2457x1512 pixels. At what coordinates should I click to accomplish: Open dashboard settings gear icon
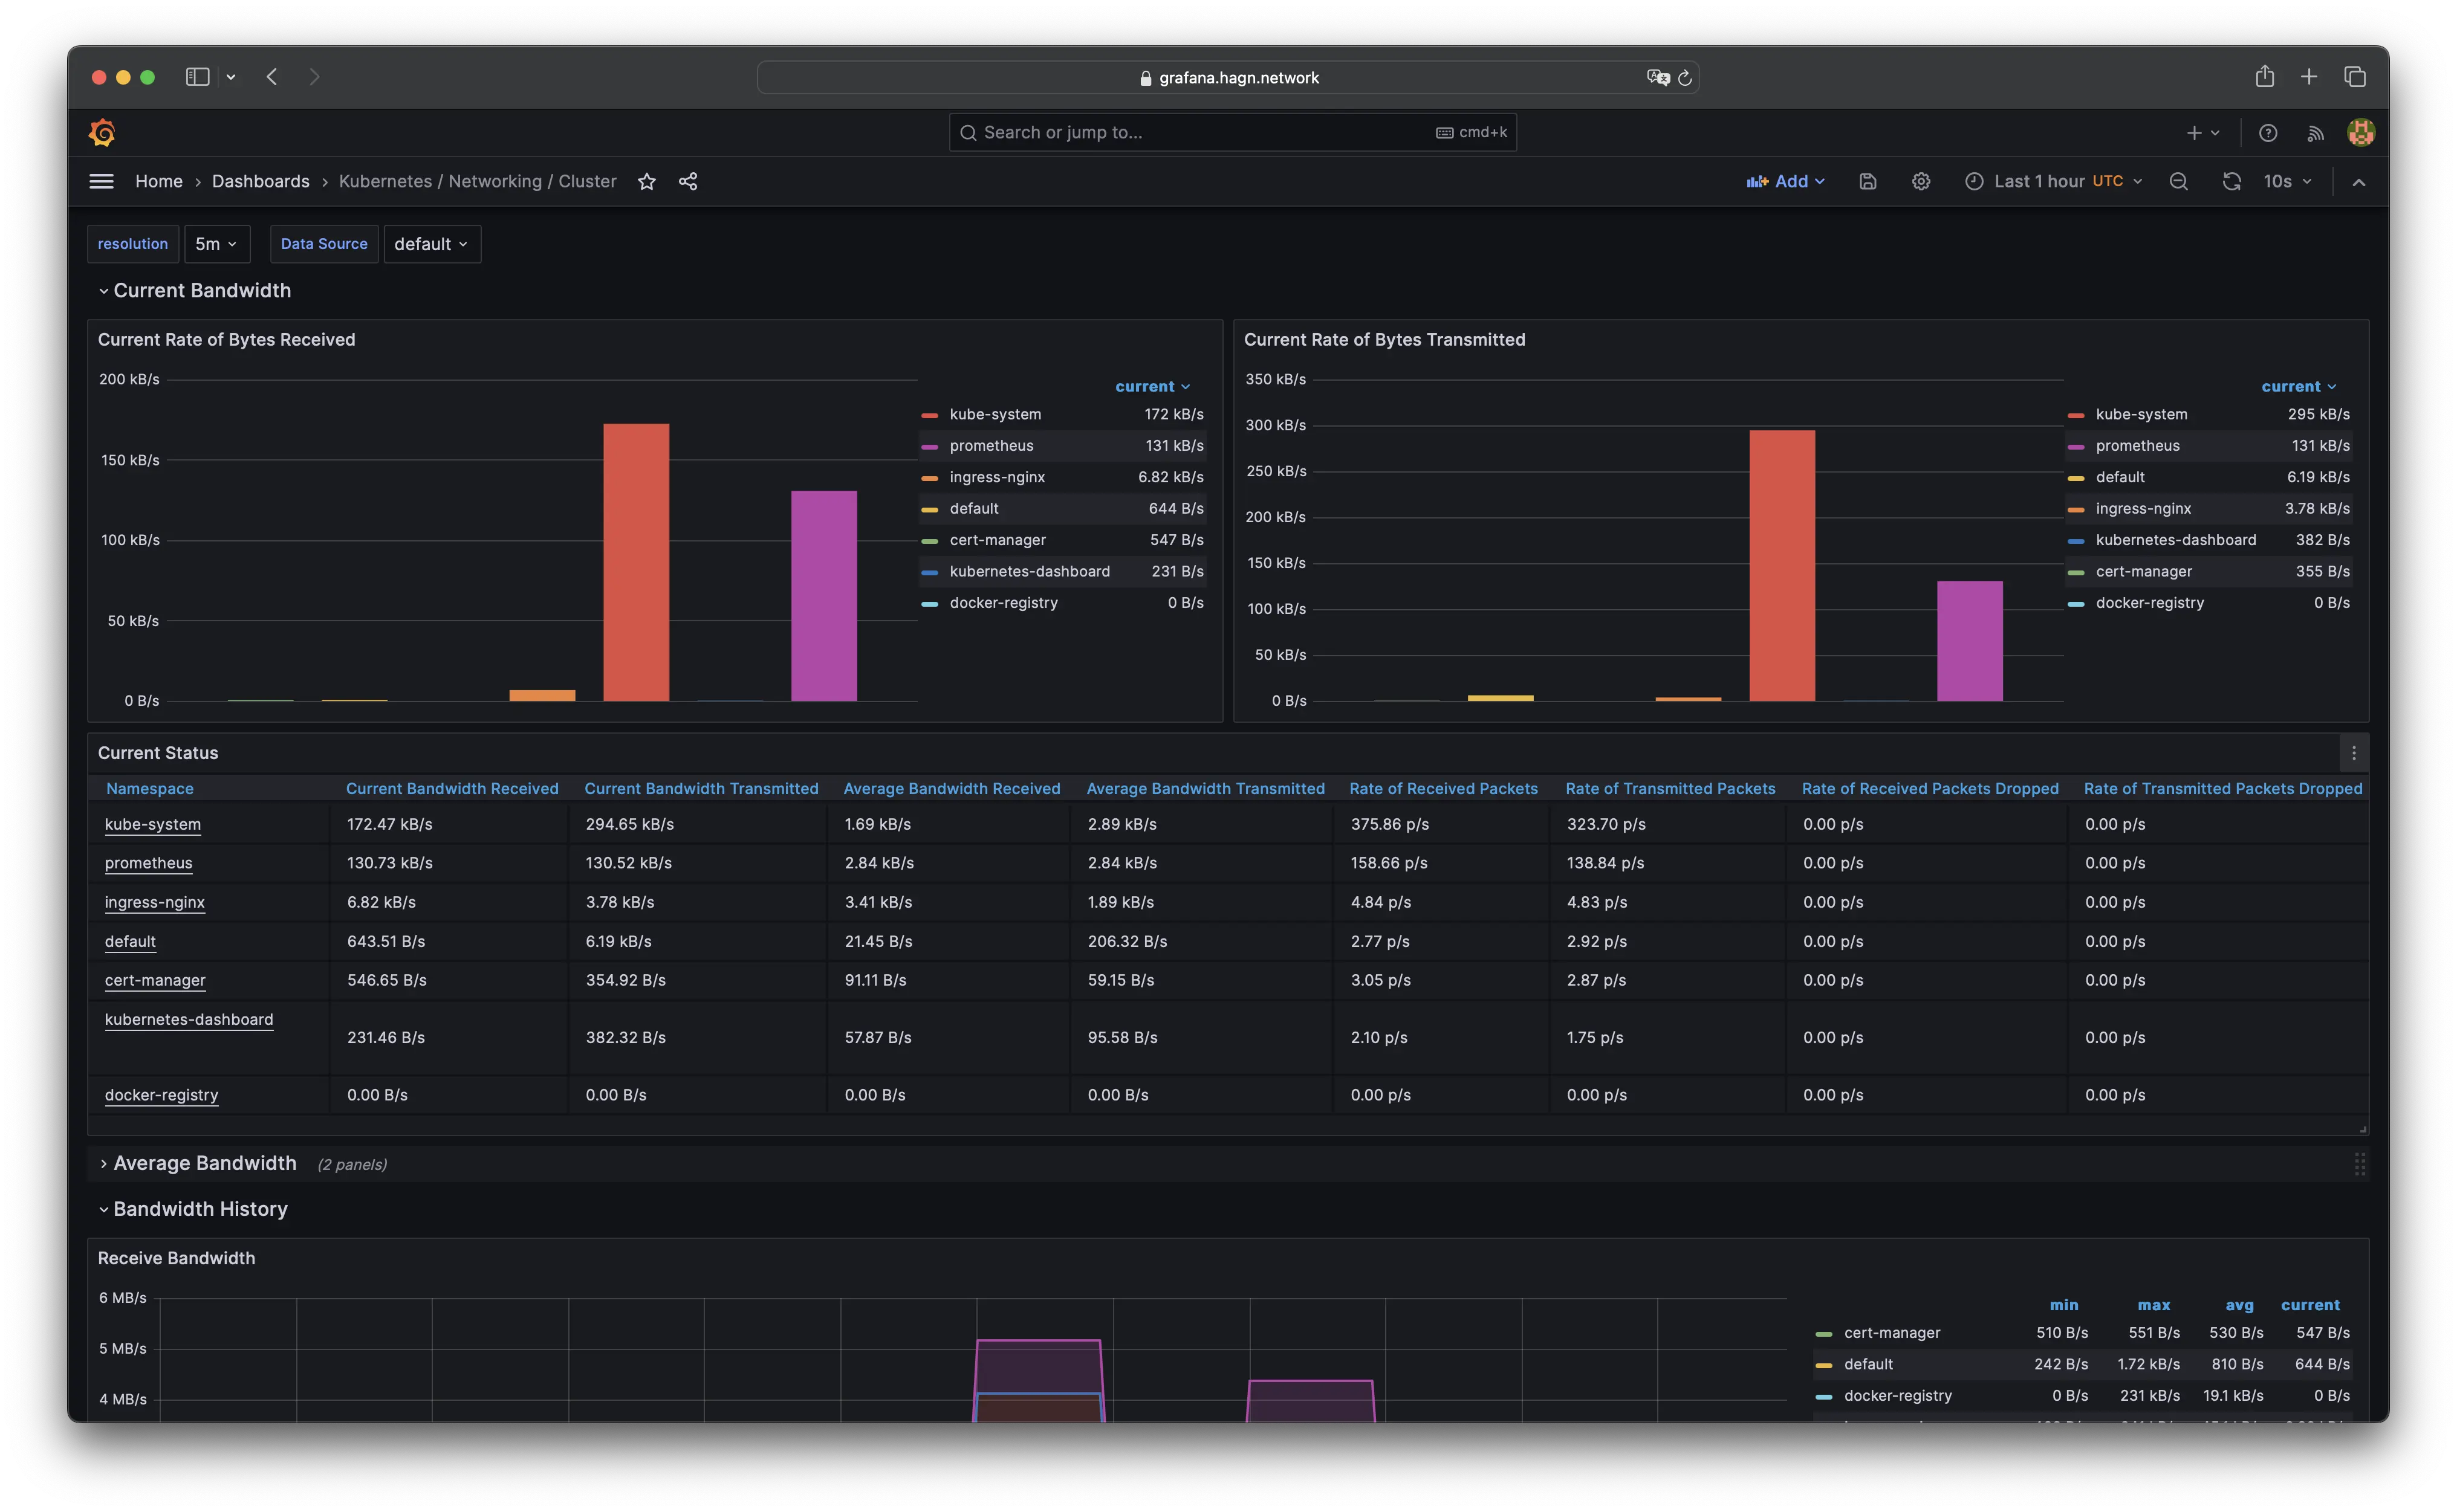click(1920, 181)
